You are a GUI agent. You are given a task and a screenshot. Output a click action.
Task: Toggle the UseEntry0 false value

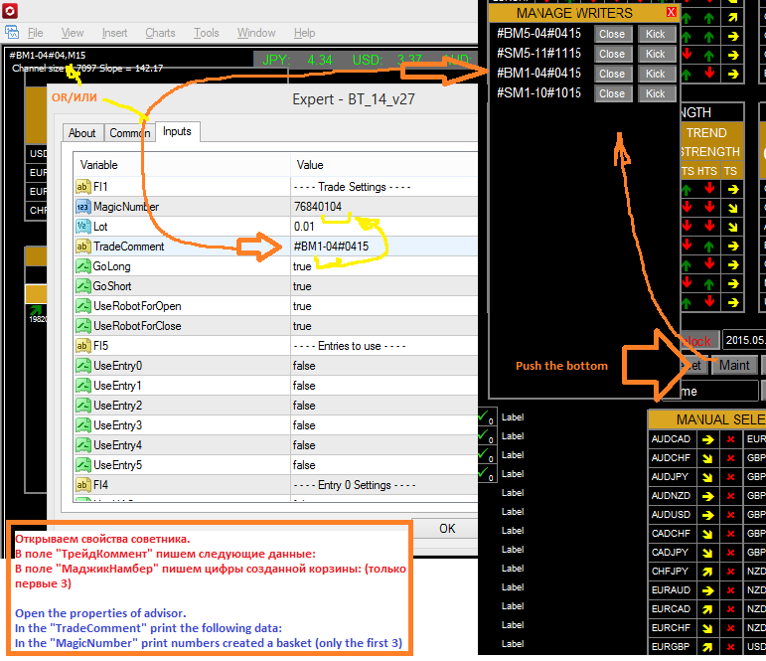(x=383, y=366)
